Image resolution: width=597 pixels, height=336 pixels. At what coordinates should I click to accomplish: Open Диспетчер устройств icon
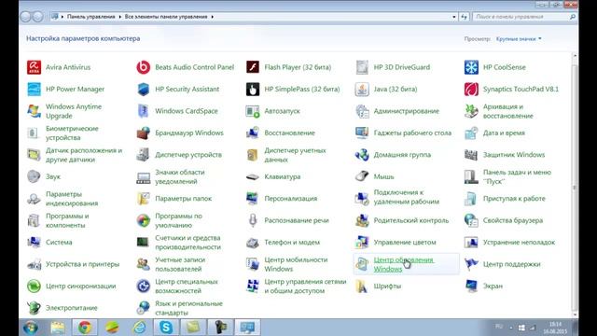click(x=143, y=155)
